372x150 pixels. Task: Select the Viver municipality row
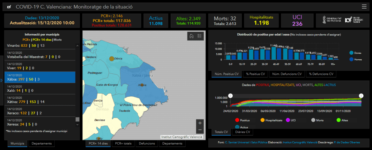click(x=40, y=66)
